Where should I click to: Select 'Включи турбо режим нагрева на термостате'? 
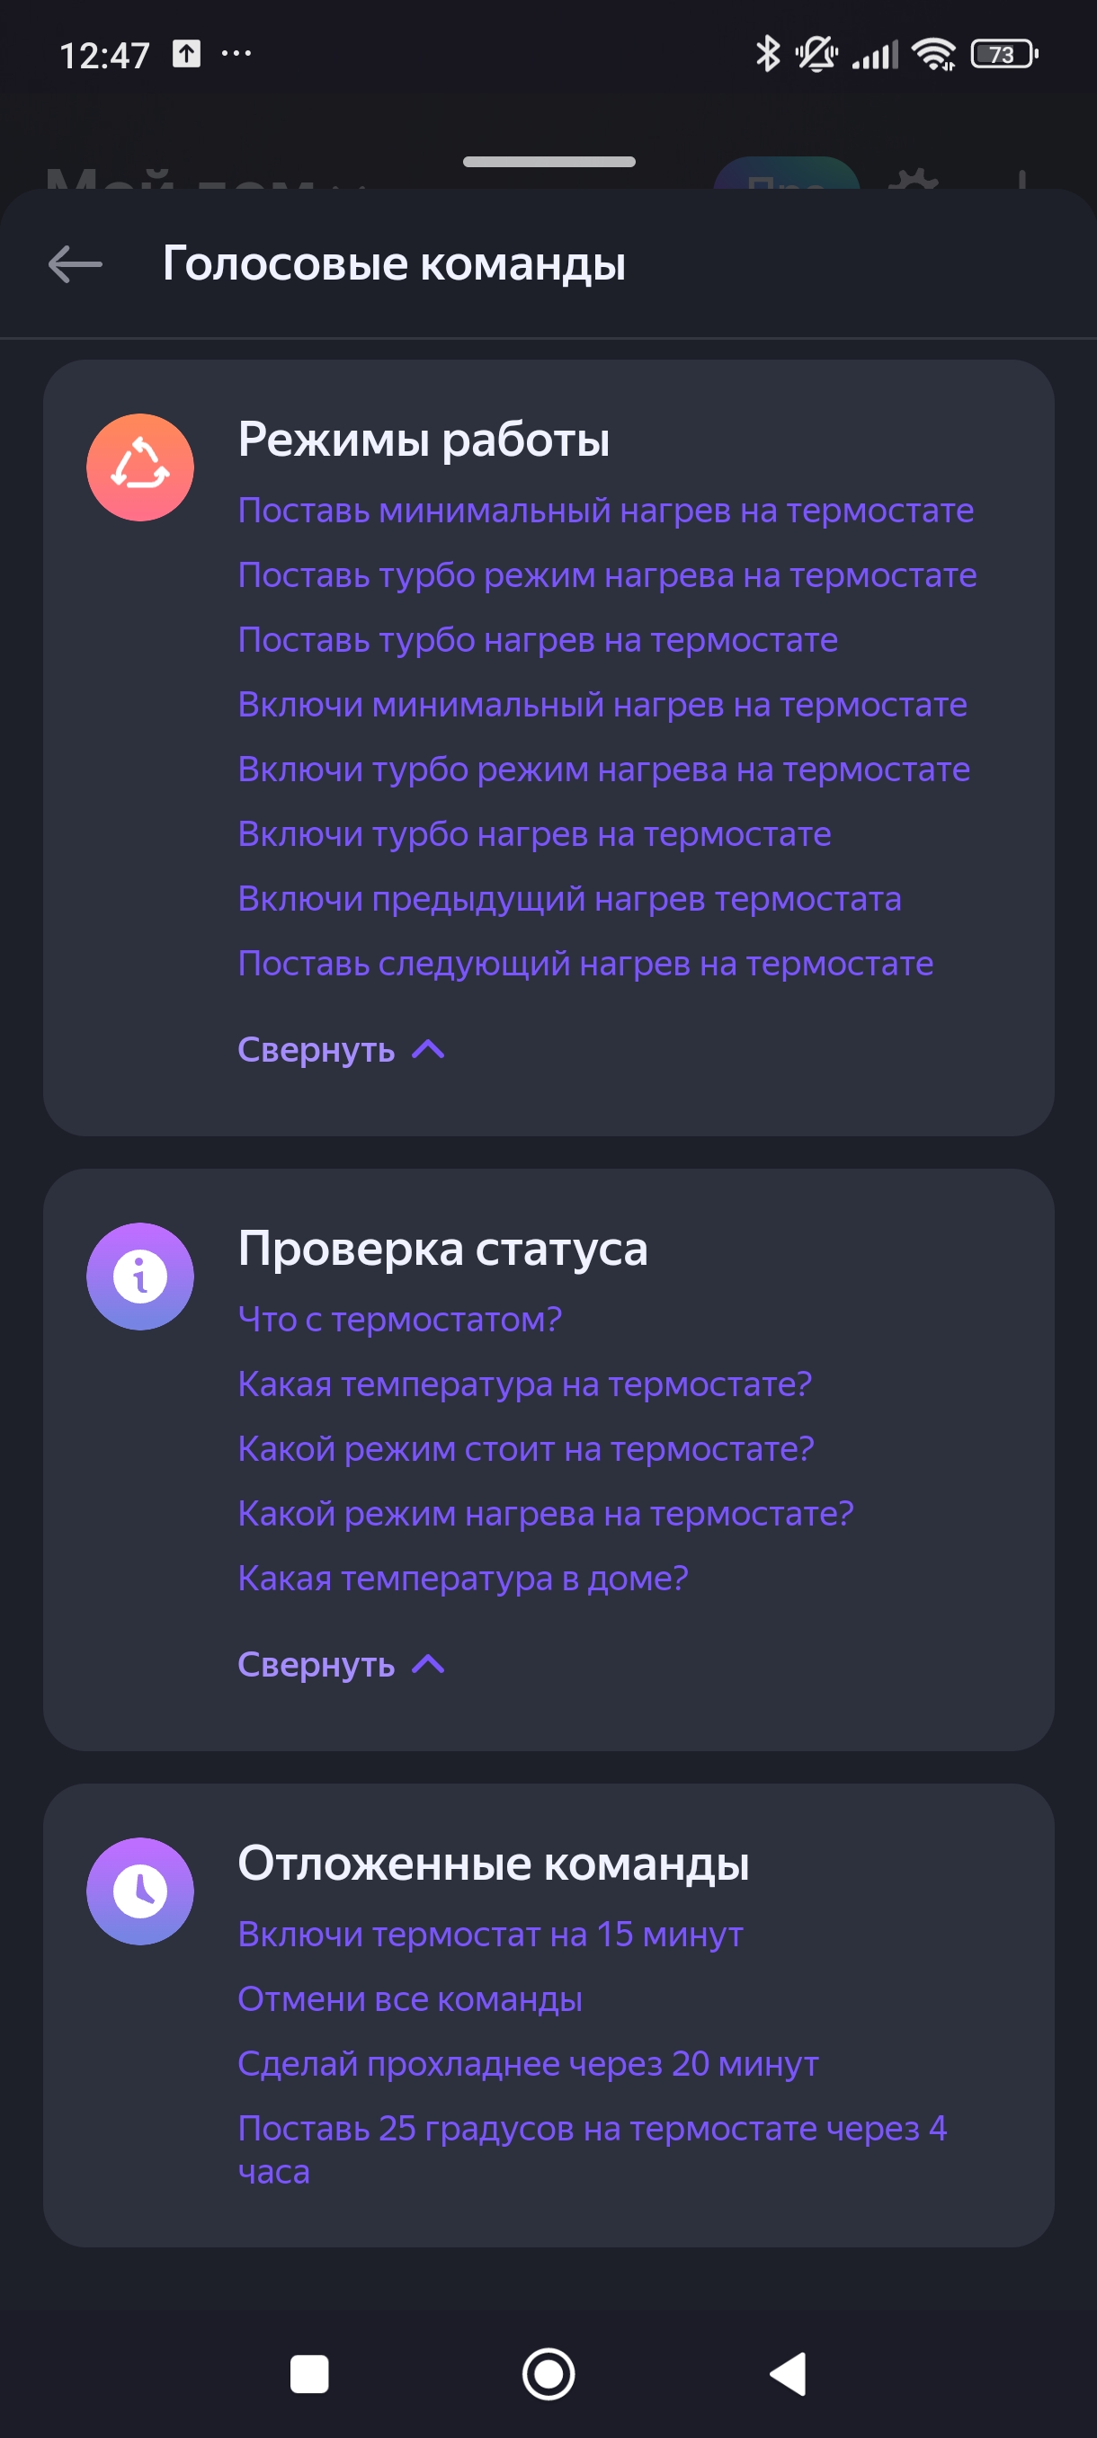click(x=604, y=770)
